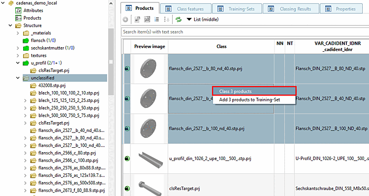Collapse the Structure folder

pos(10,26)
